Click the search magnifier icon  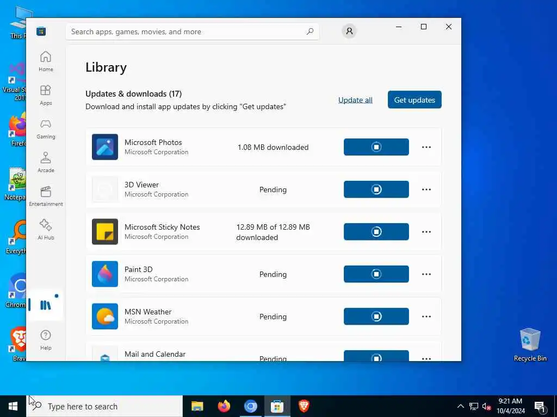pyautogui.click(x=310, y=31)
